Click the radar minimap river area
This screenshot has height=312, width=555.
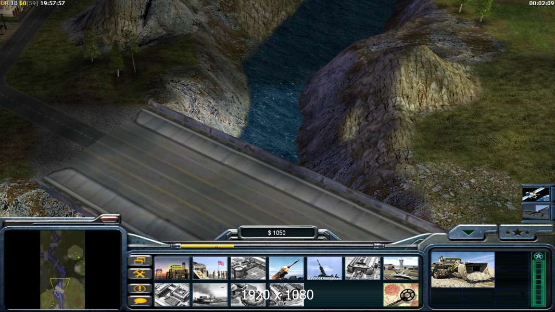[62, 269]
